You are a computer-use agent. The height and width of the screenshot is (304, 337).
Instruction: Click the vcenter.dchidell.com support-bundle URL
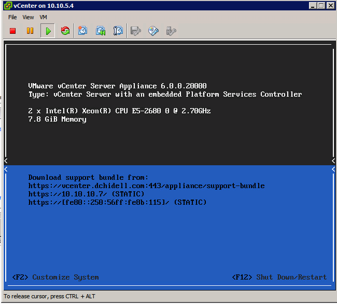pyautogui.click(x=146, y=186)
